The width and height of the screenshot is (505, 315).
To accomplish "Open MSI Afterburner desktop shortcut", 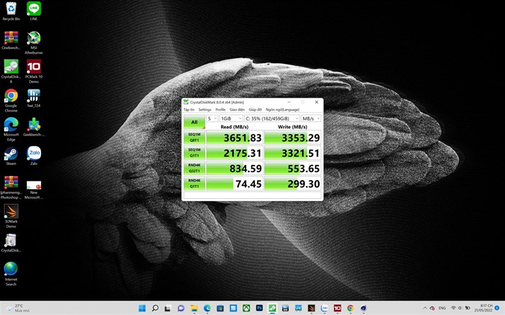I will (x=34, y=42).
